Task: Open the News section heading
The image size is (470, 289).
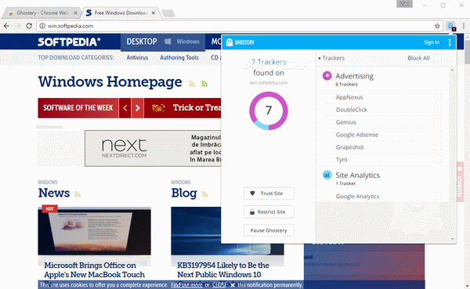Action: 54,193
